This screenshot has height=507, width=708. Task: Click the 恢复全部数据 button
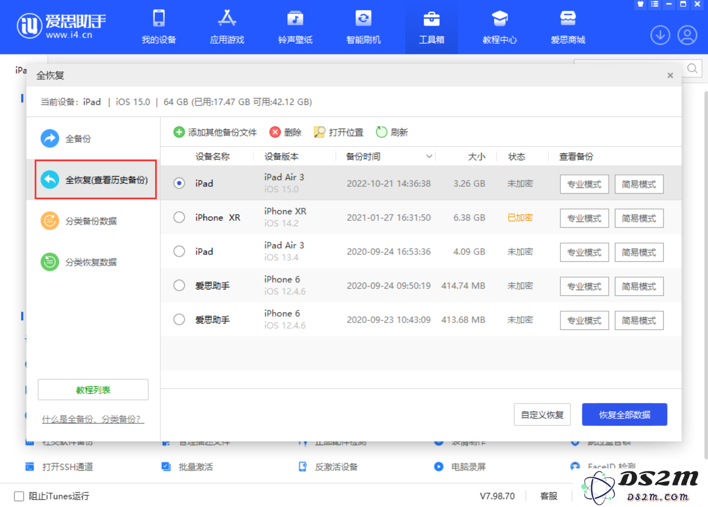coord(624,414)
